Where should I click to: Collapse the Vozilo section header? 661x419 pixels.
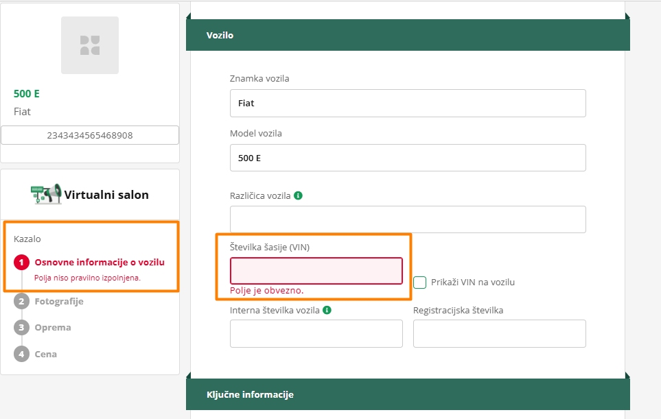[x=408, y=35]
